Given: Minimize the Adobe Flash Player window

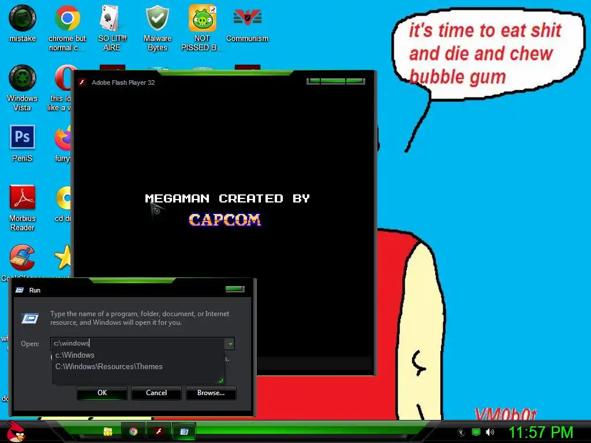Looking at the screenshot, I should (x=313, y=81).
